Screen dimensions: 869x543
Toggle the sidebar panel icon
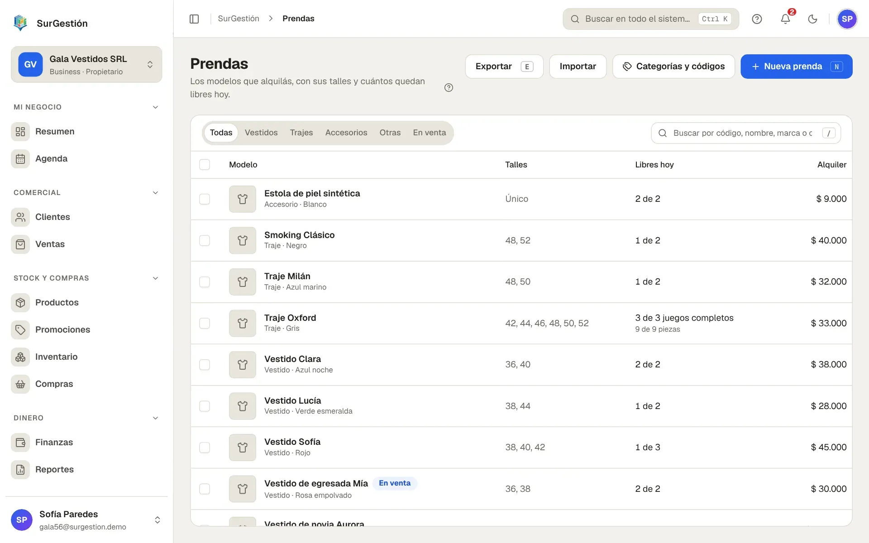[194, 19]
